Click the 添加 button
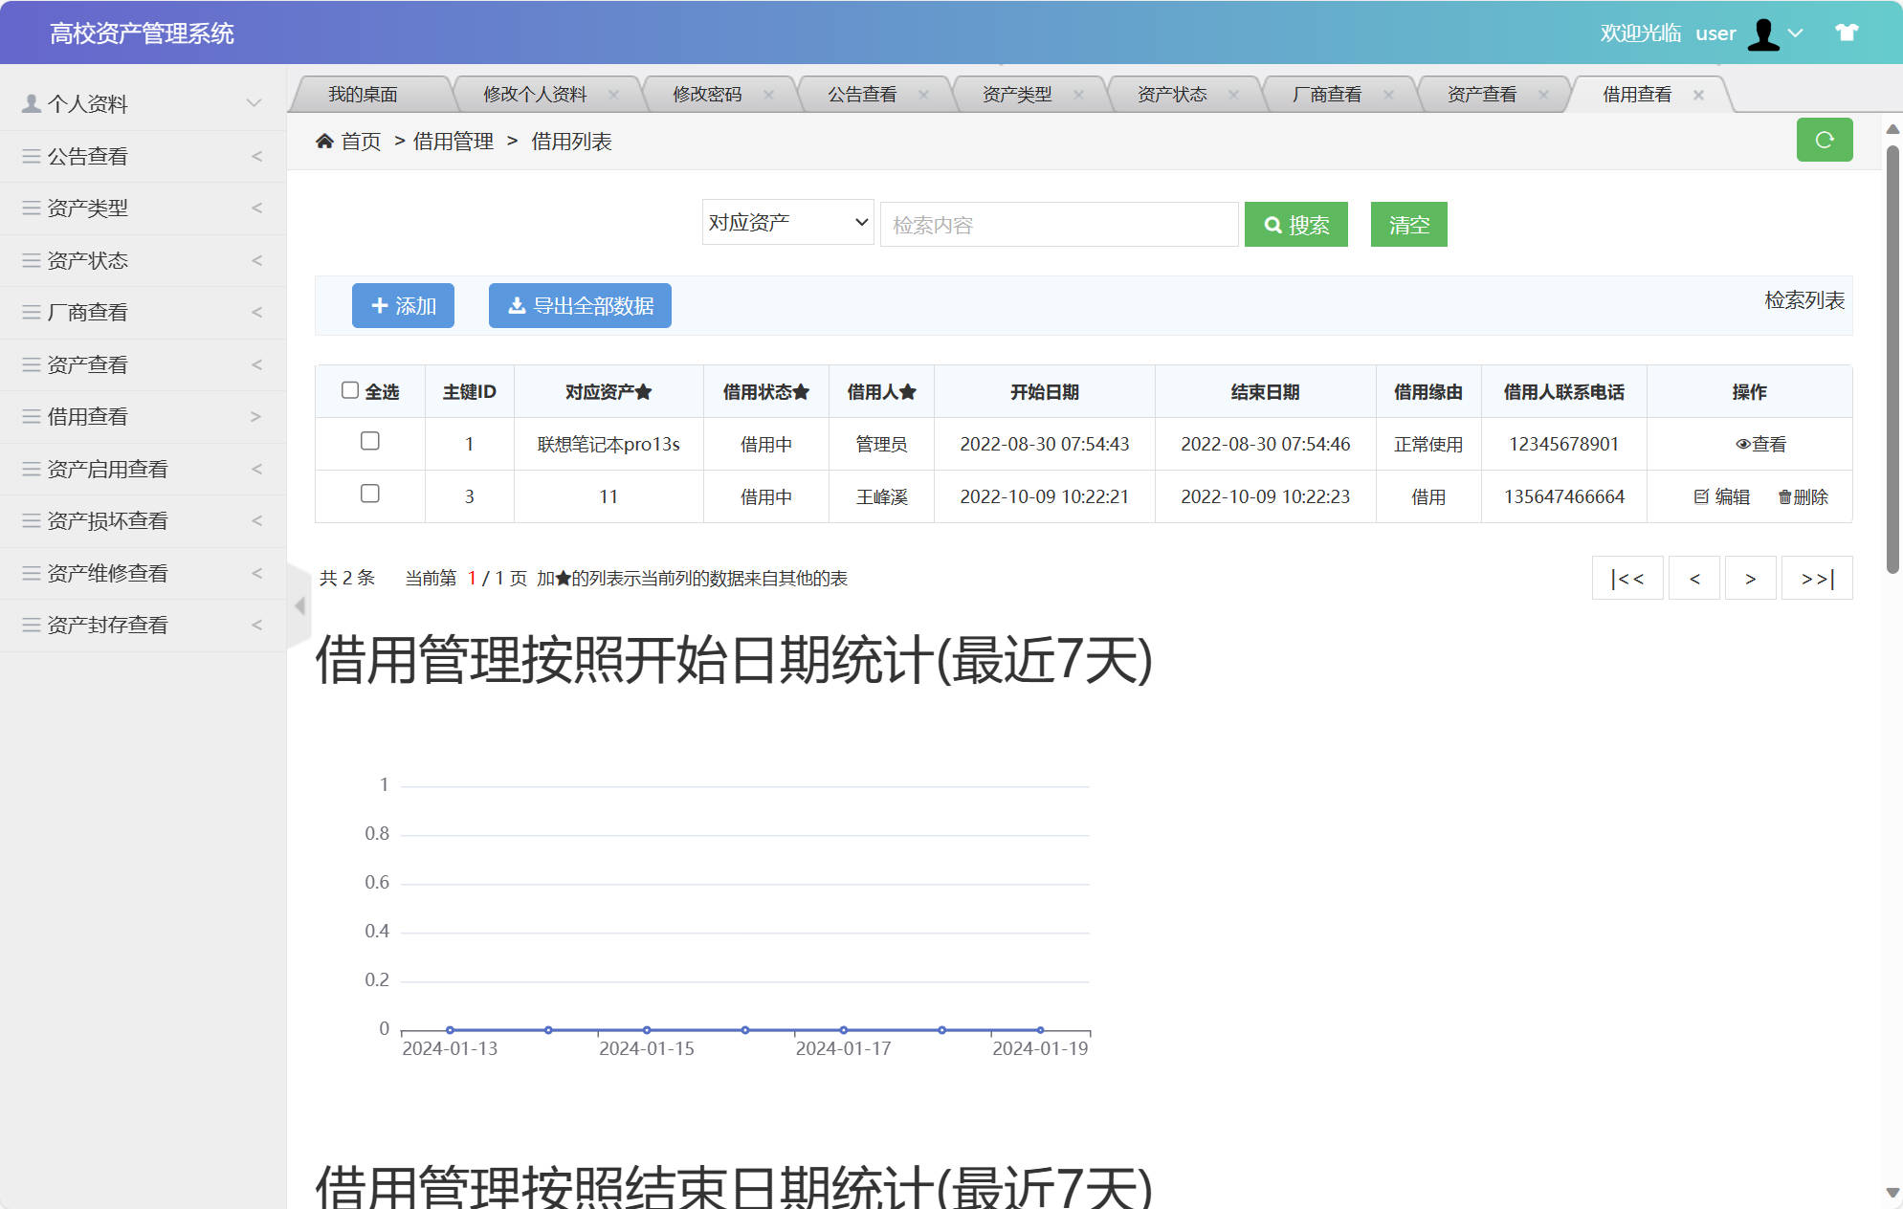 (403, 306)
